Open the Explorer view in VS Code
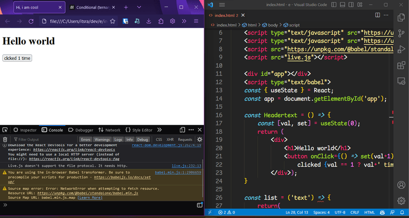 401,17
